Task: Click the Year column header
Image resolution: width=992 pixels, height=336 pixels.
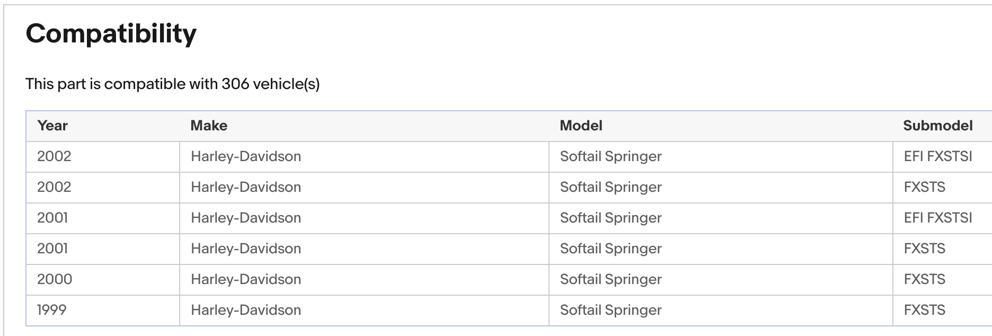Action: pos(52,126)
